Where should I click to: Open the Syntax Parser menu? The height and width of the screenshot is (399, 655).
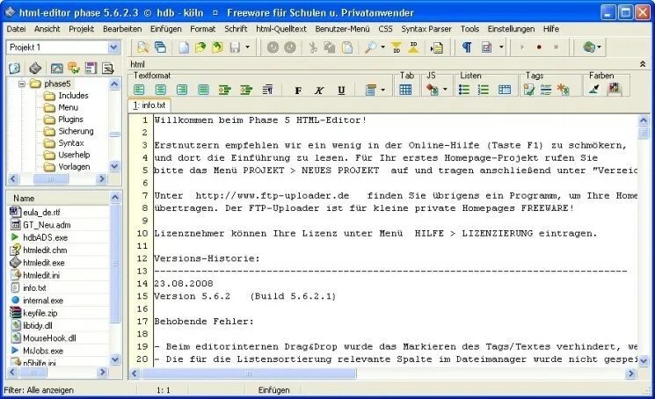pyautogui.click(x=426, y=29)
